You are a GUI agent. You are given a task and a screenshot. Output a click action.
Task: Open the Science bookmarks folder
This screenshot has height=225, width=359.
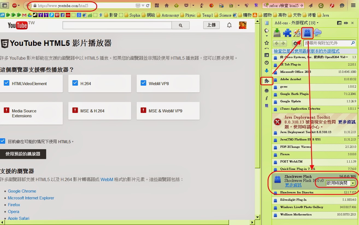point(223,15)
